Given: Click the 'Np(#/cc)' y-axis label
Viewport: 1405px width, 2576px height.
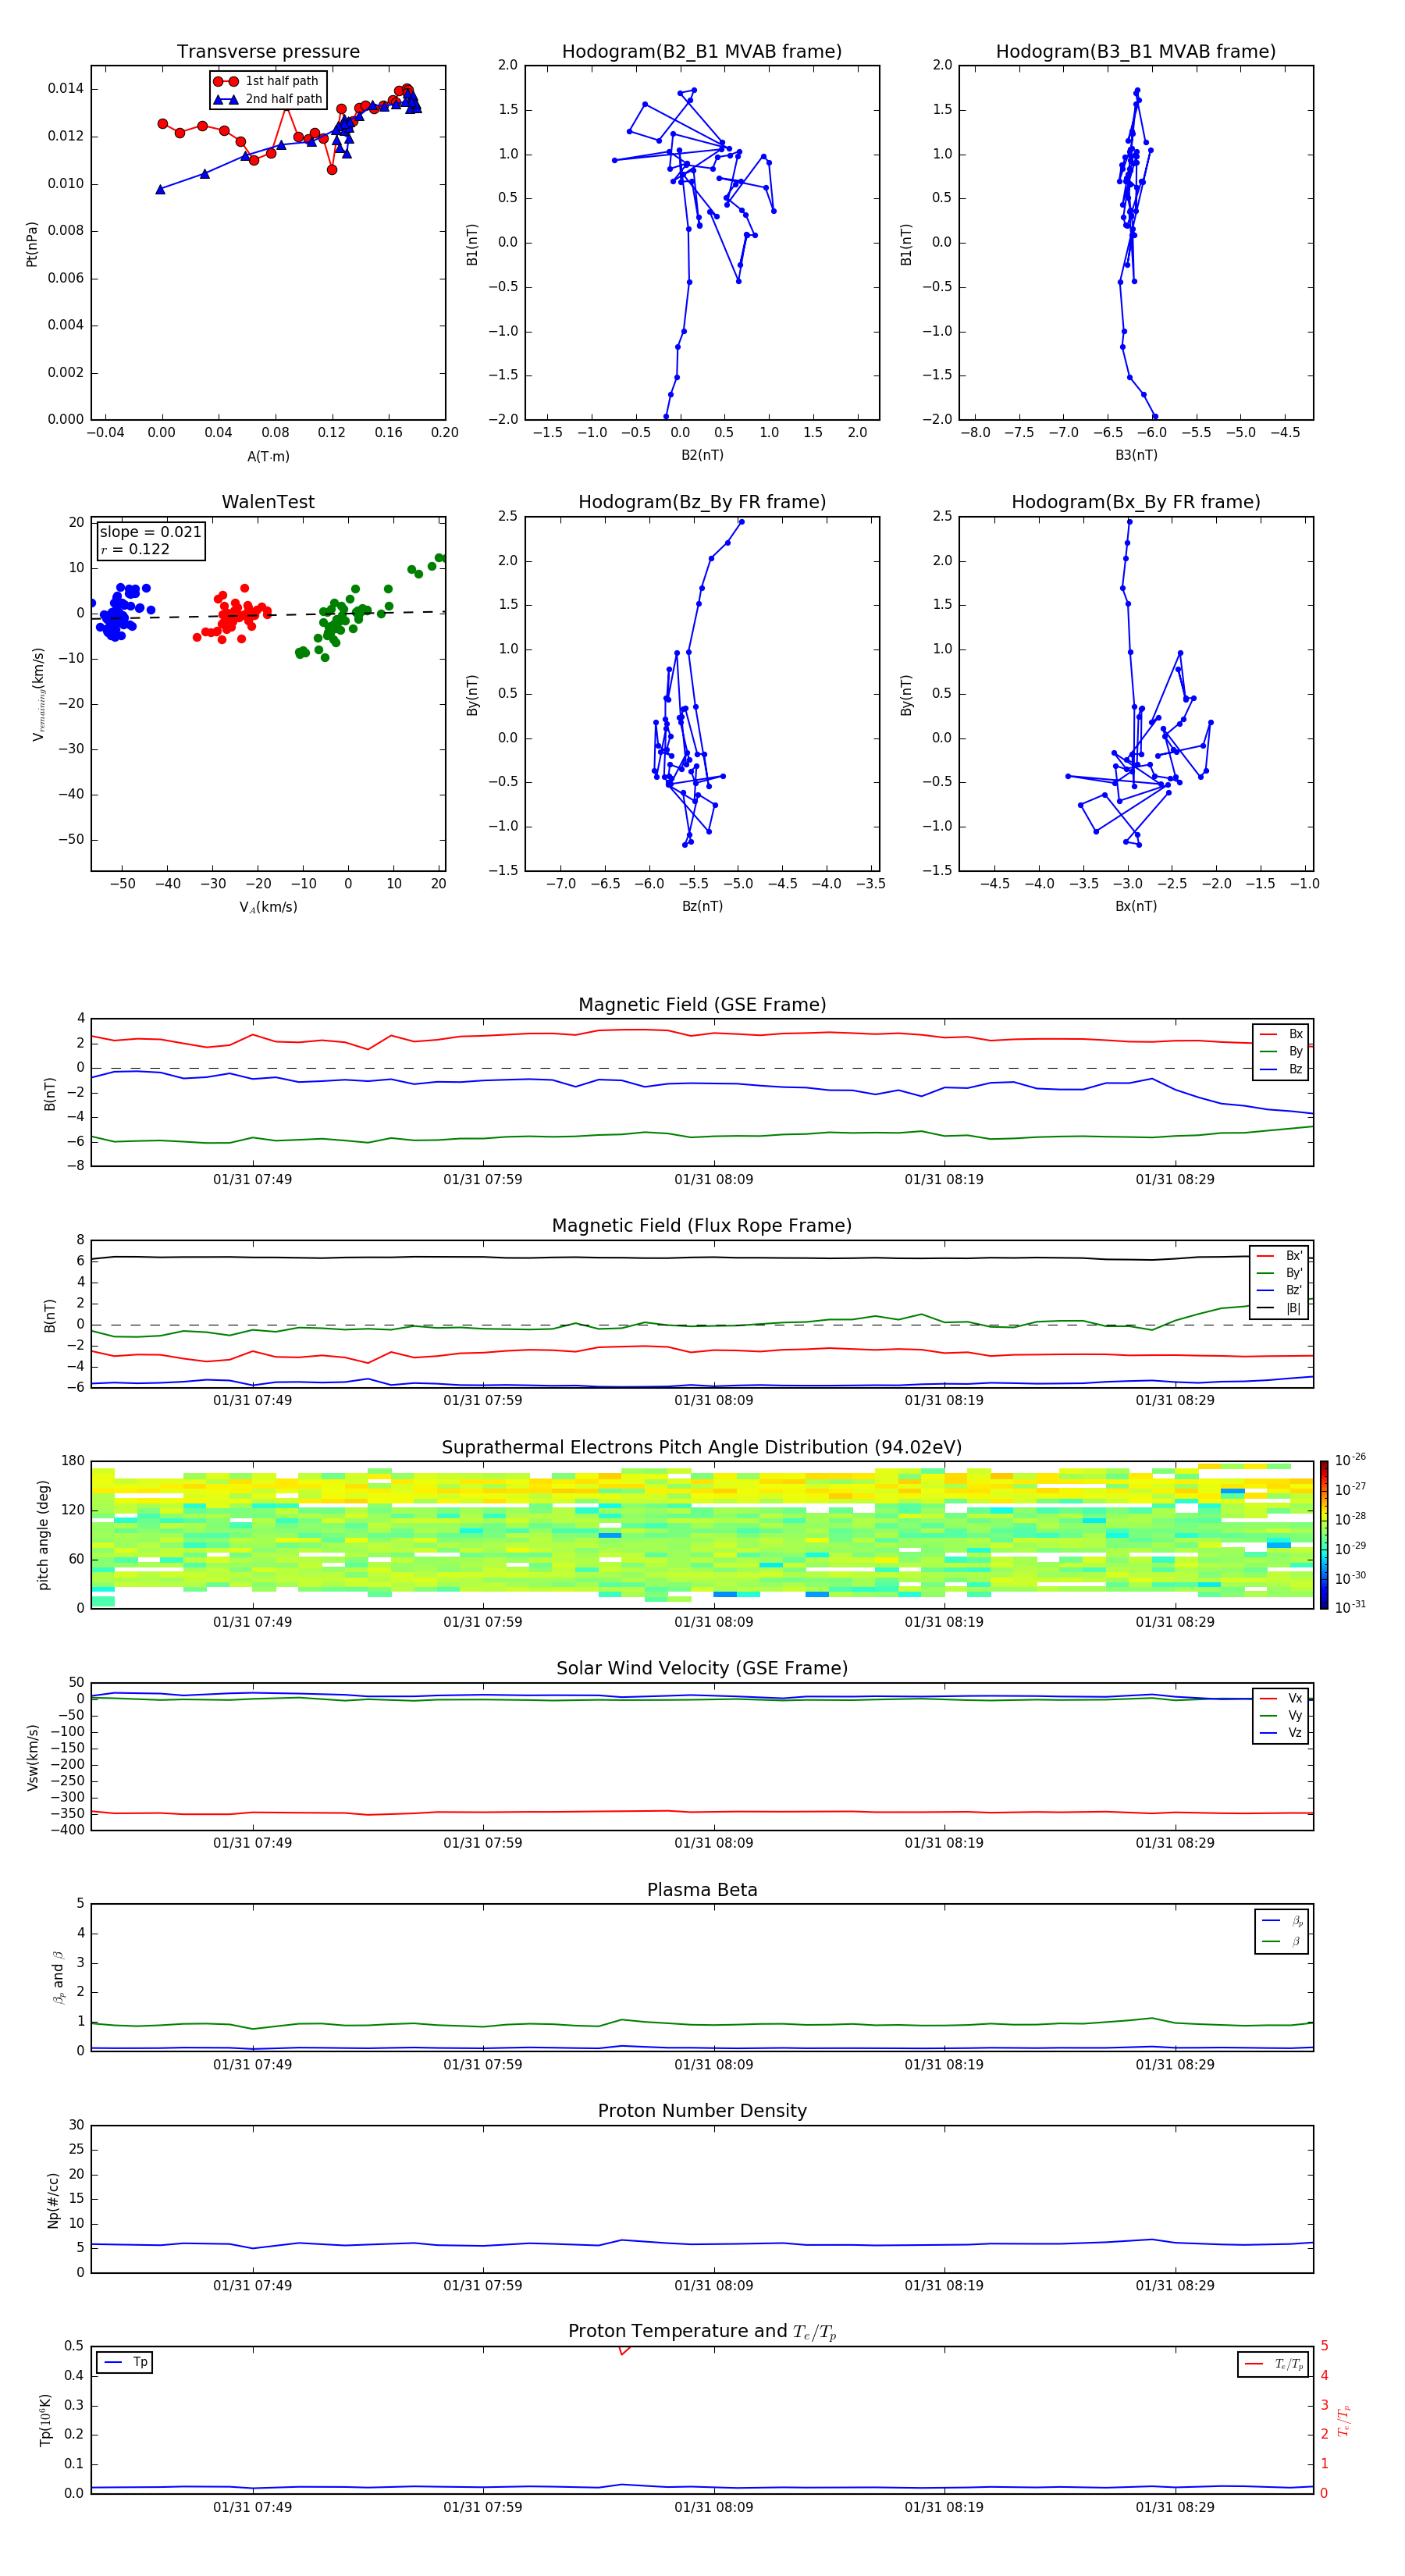Looking at the screenshot, I should [x=53, y=2200].
